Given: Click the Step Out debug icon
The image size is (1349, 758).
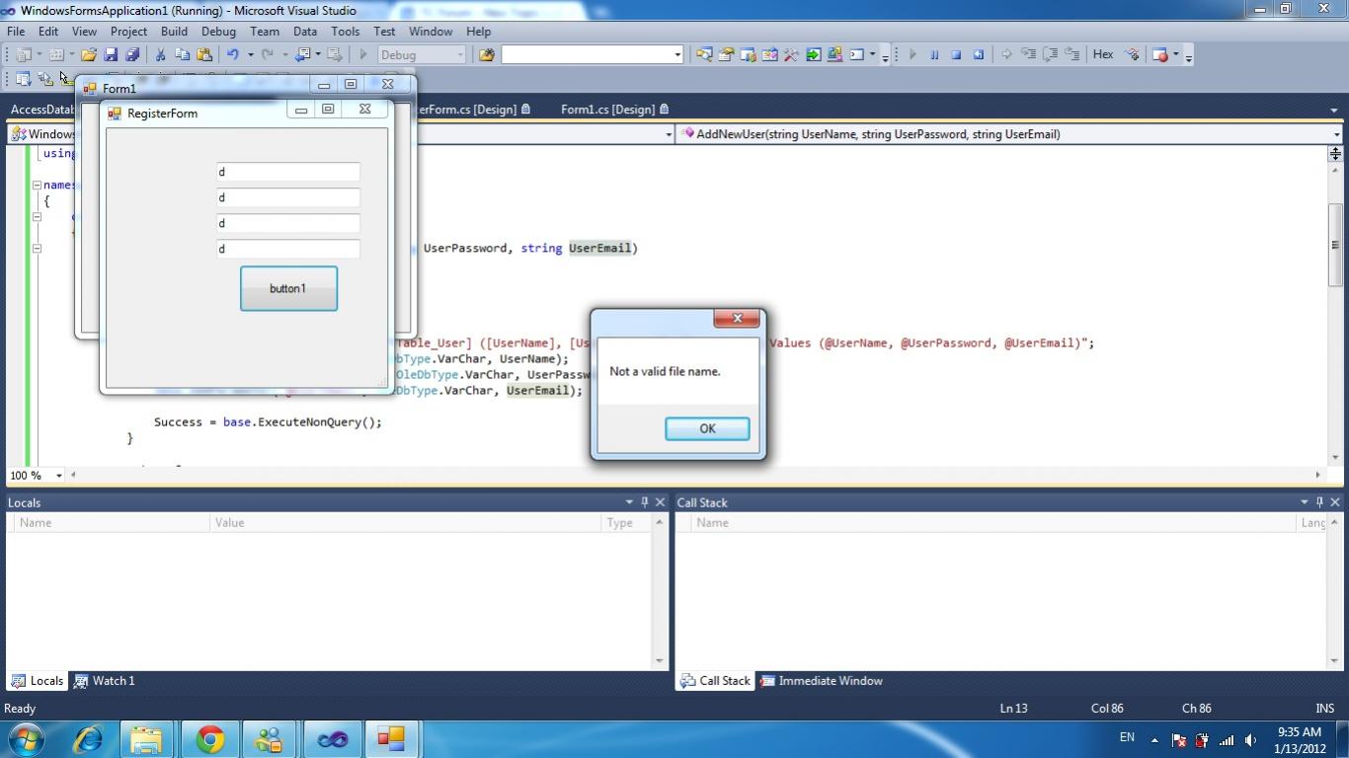Looking at the screenshot, I should pyautogui.click(x=1072, y=55).
